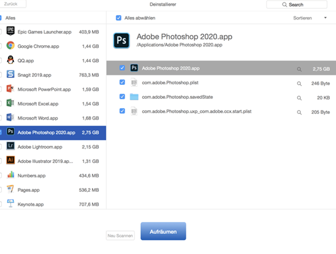Viewport: 336px width, 254px height.
Task: Click the QQ penguin icon
Action: (11, 60)
